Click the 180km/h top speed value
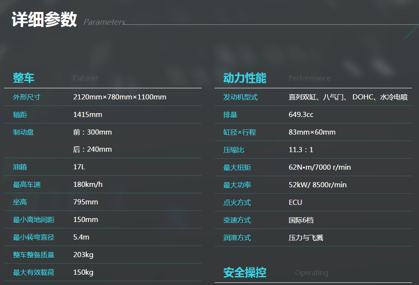Image resolution: width=419 pixels, height=285 pixels. tap(88, 185)
